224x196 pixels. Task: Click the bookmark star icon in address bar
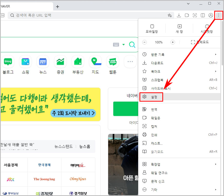tap(170, 15)
